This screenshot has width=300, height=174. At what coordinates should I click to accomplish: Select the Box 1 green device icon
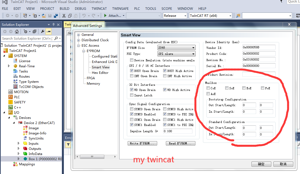tap(25, 159)
